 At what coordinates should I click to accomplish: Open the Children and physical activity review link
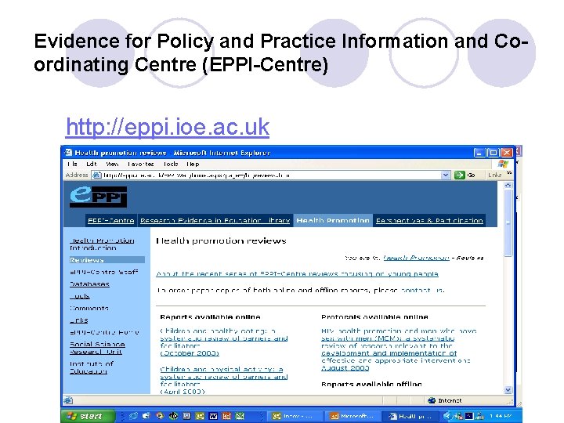[223, 380]
